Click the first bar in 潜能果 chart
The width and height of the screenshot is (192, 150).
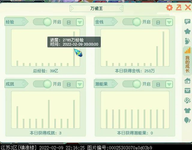click(x=107, y=119)
